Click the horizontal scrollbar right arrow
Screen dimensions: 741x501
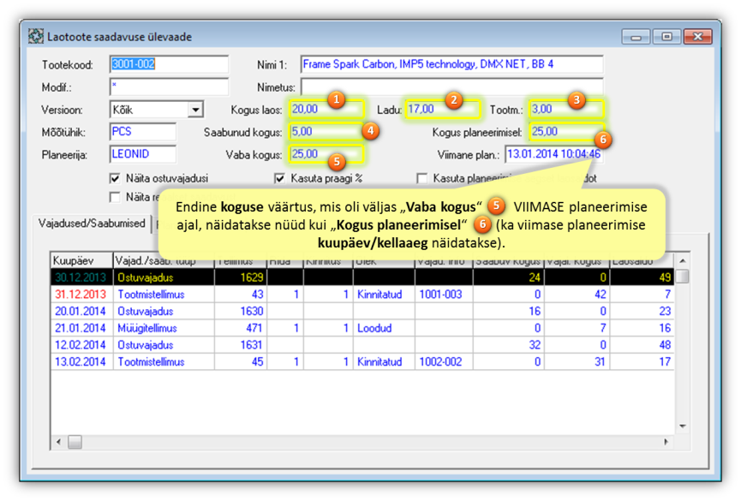coord(666,442)
